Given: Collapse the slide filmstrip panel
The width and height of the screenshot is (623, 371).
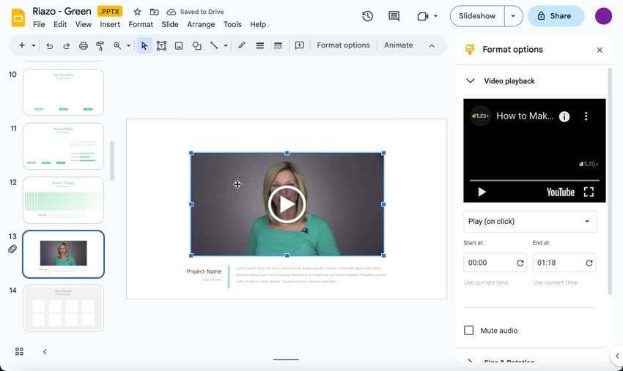Looking at the screenshot, I should pyautogui.click(x=45, y=352).
